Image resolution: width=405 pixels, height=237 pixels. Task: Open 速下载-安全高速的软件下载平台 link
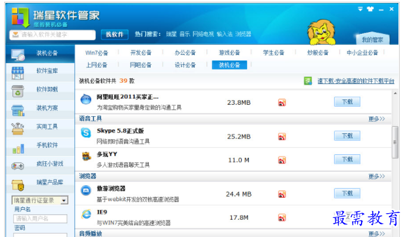[x=356, y=81]
